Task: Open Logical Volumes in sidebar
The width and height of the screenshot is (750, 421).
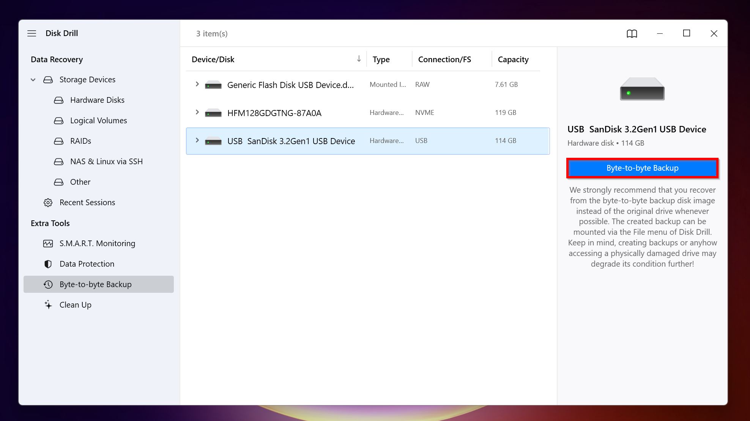Action: (99, 121)
